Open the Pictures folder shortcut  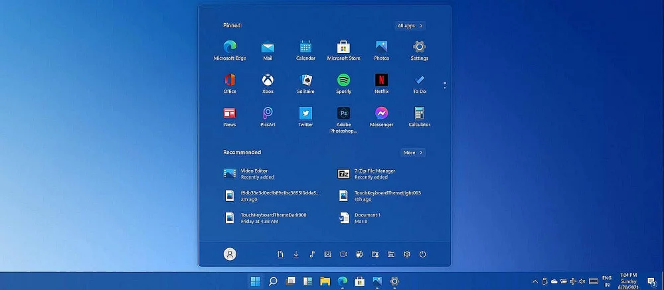[328, 254]
